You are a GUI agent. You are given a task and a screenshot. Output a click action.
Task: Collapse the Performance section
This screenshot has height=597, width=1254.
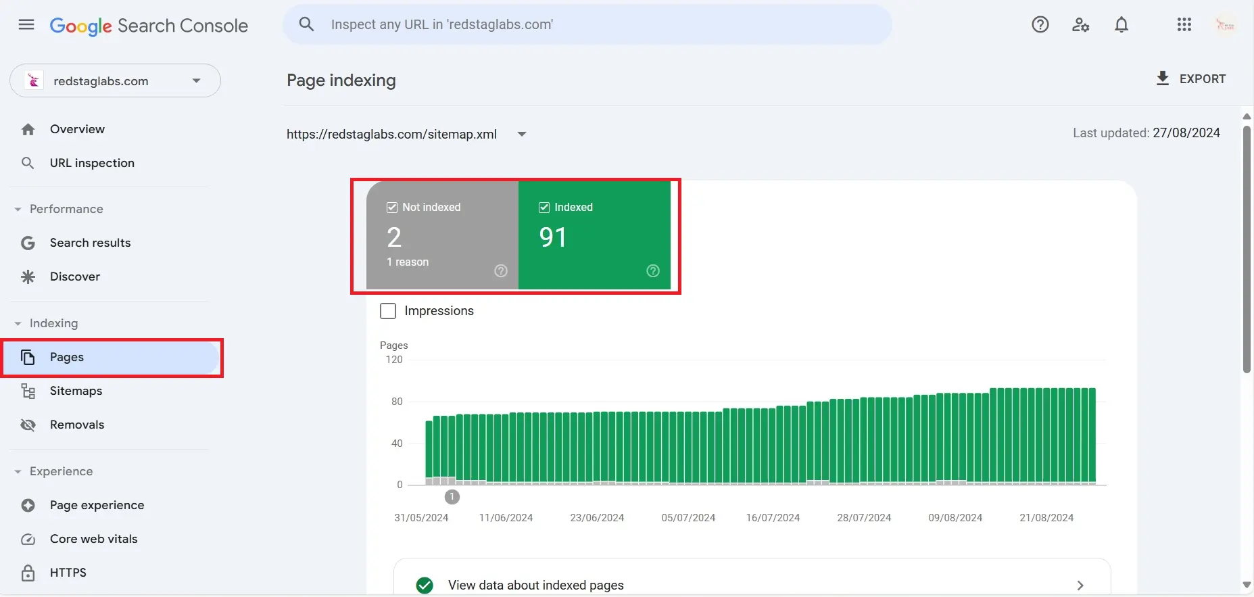point(18,210)
